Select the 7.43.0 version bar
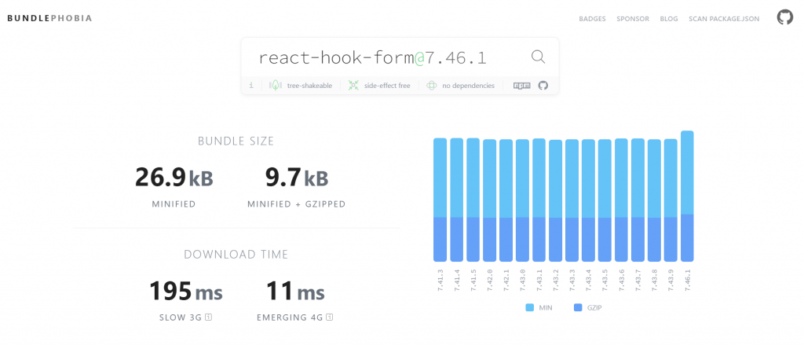This screenshot has width=804, height=345. [522, 200]
